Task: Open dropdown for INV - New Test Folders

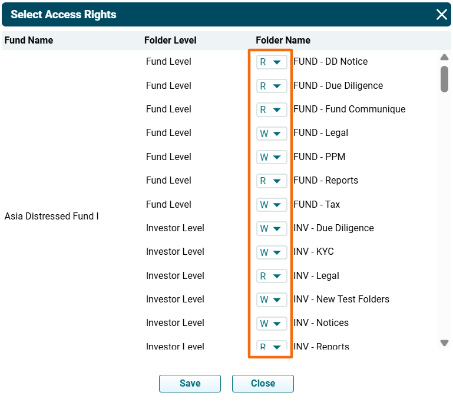Action: pos(272,299)
